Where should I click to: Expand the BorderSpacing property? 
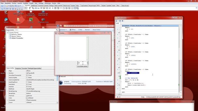pos(7,91)
